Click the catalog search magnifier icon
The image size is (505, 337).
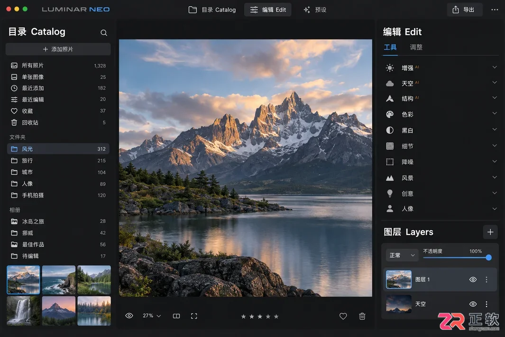104,33
